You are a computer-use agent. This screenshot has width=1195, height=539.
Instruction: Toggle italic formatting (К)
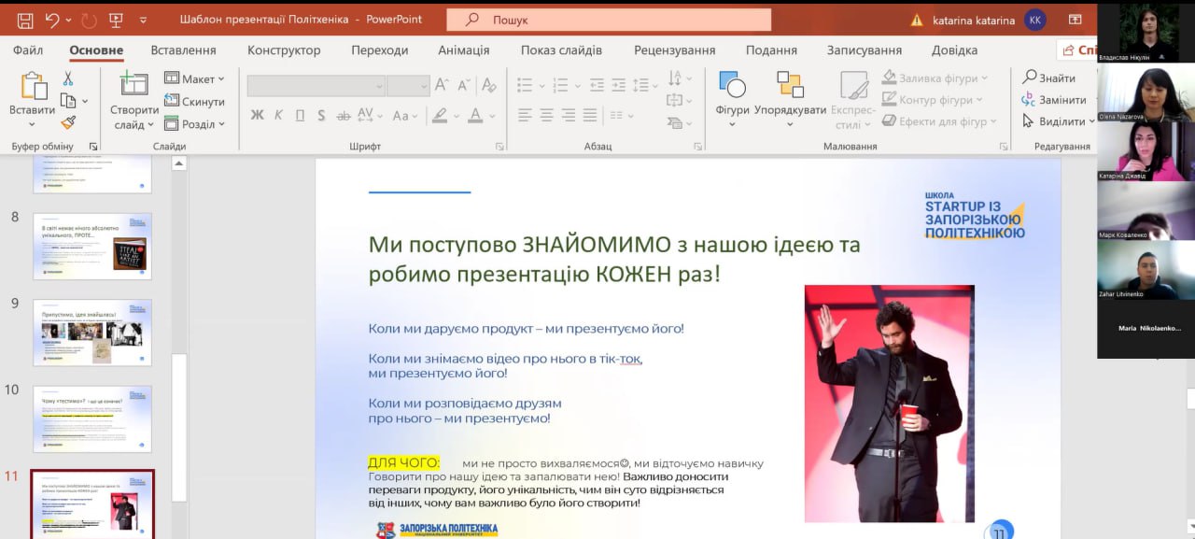tap(278, 116)
